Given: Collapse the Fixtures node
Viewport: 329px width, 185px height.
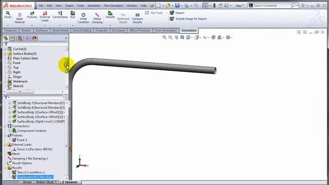Looking at the screenshot, I should [5, 135].
